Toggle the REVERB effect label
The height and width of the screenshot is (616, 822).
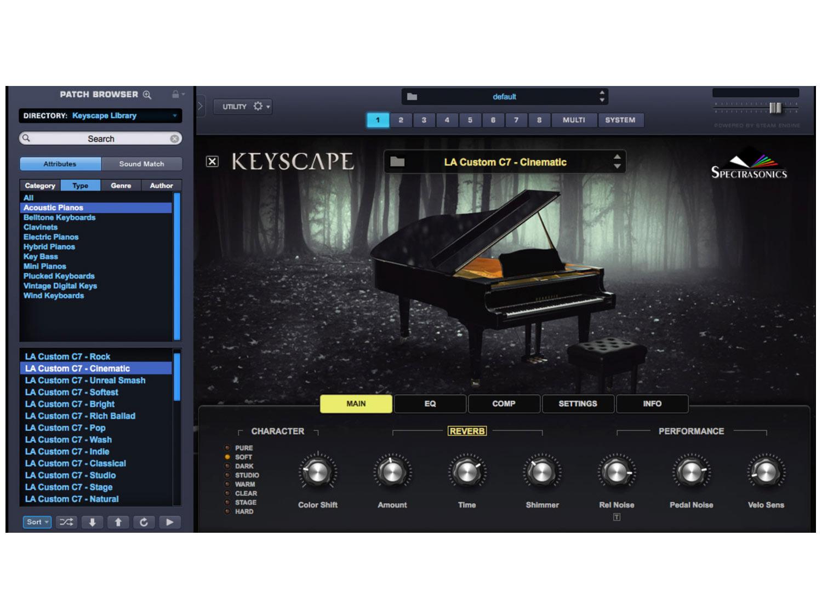point(467,431)
